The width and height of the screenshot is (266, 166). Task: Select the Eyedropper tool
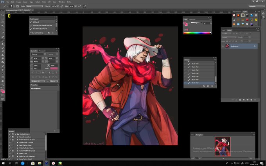pos(3,33)
